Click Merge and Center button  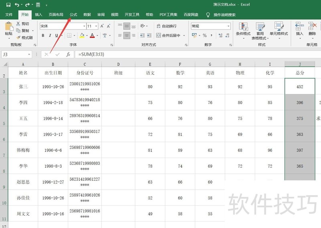pyautogui.click(x=170, y=36)
